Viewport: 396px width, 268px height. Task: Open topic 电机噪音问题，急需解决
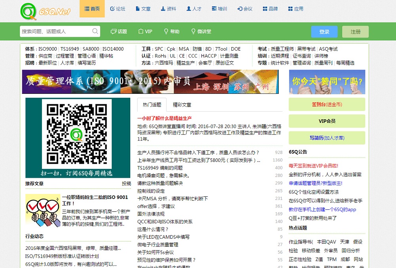tap(164, 175)
